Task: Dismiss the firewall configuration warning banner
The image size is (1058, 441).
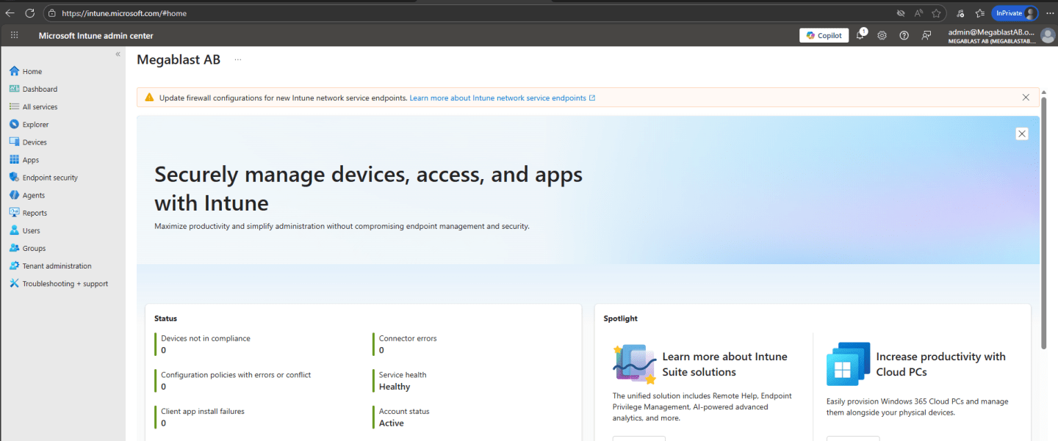Action: click(1026, 97)
